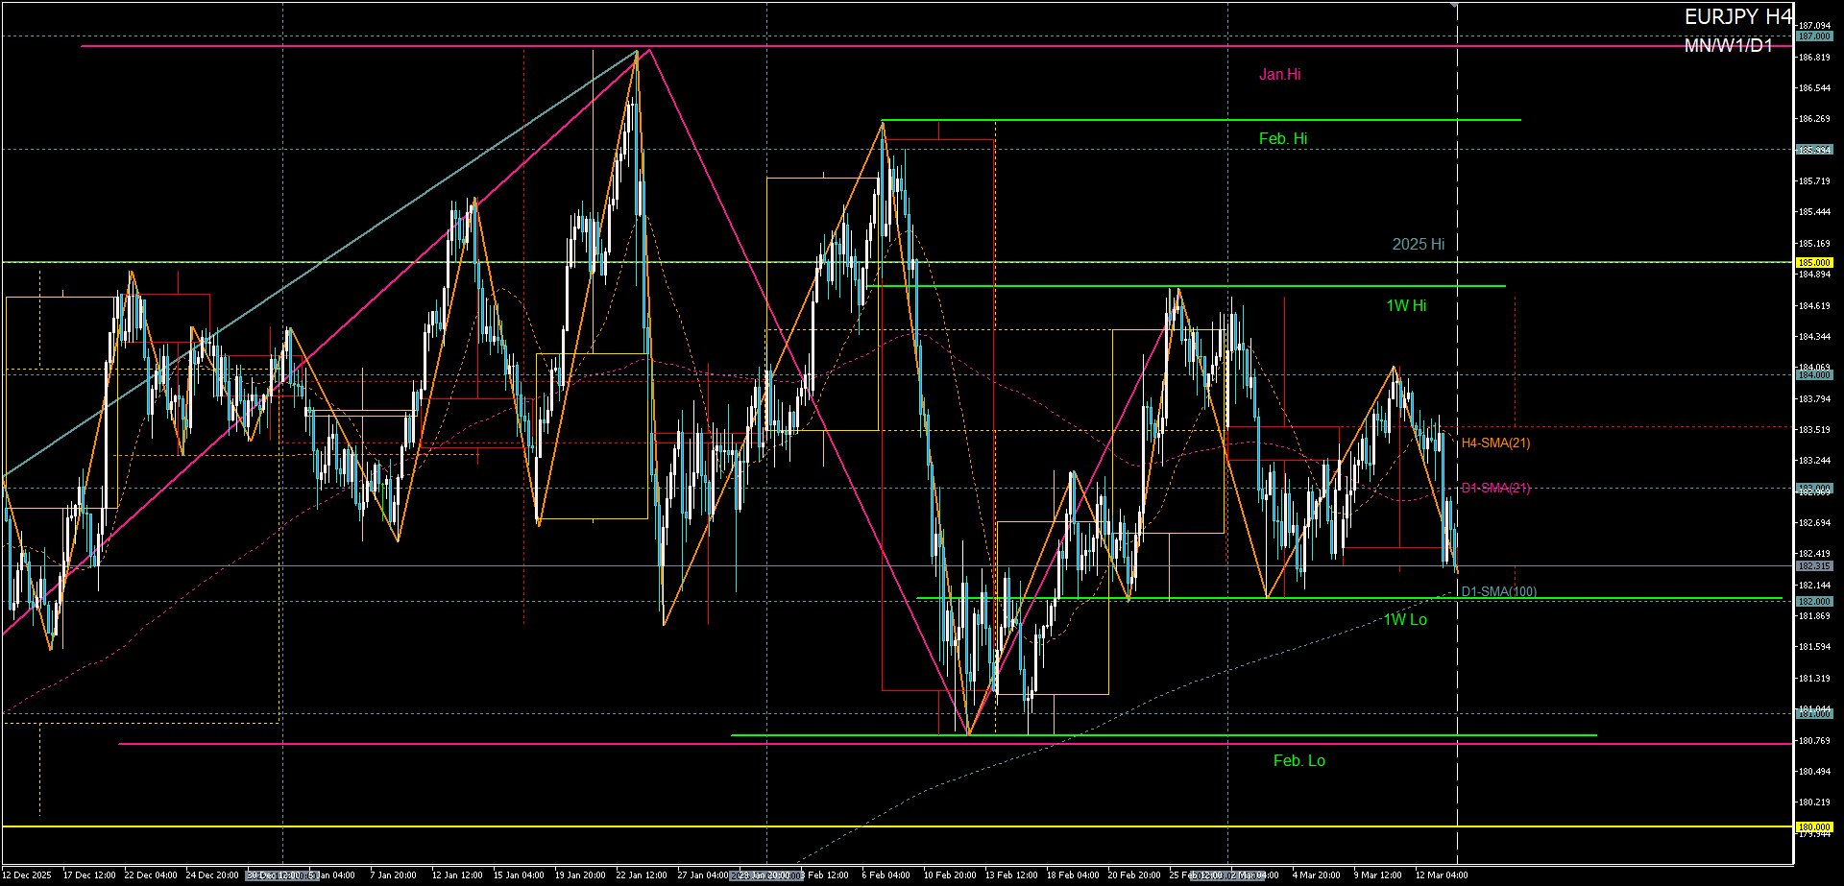Click the yellow 185.000 price tag
This screenshot has width=1844, height=886.
tap(1814, 262)
